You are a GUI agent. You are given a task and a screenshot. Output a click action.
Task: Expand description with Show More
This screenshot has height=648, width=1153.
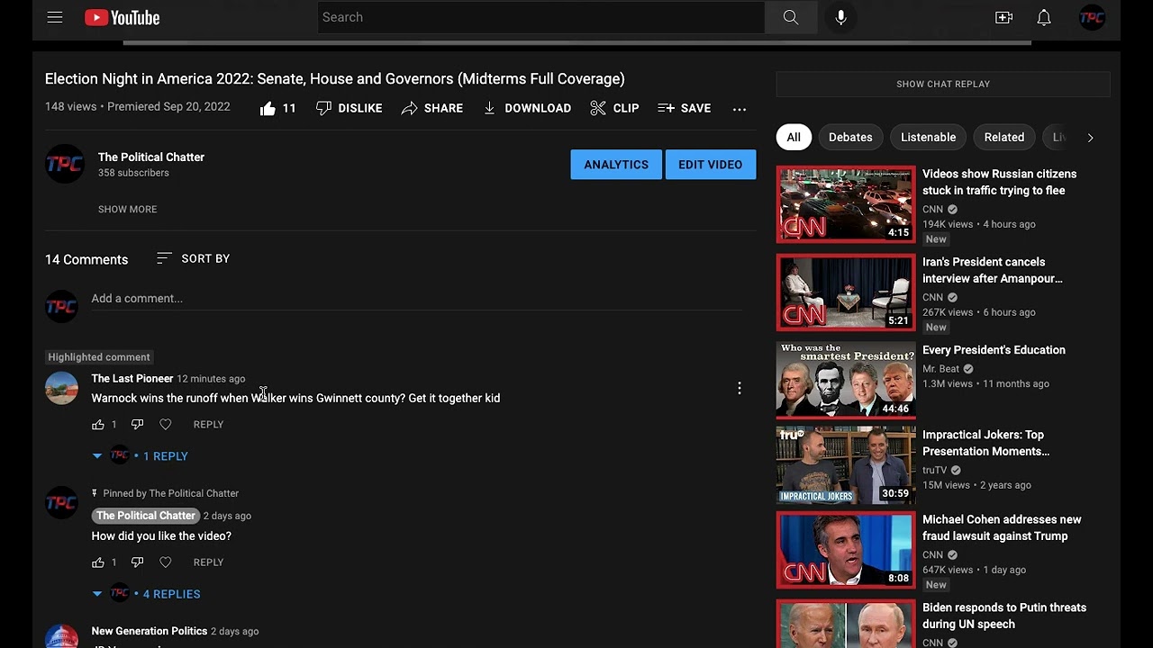point(128,209)
